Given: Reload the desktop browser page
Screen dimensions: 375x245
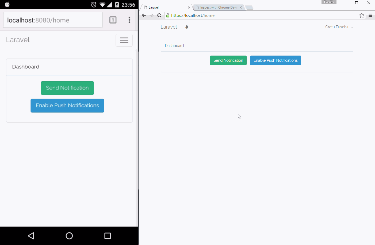Looking at the screenshot, I should 159,15.
